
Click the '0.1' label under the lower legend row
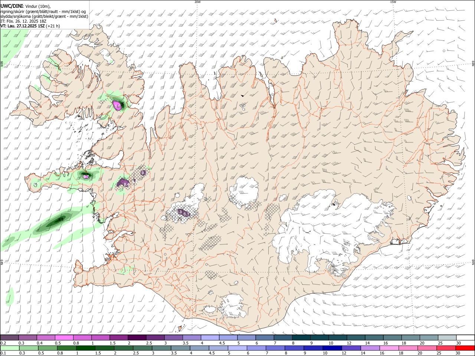pyautogui.click(x=3, y=353)
